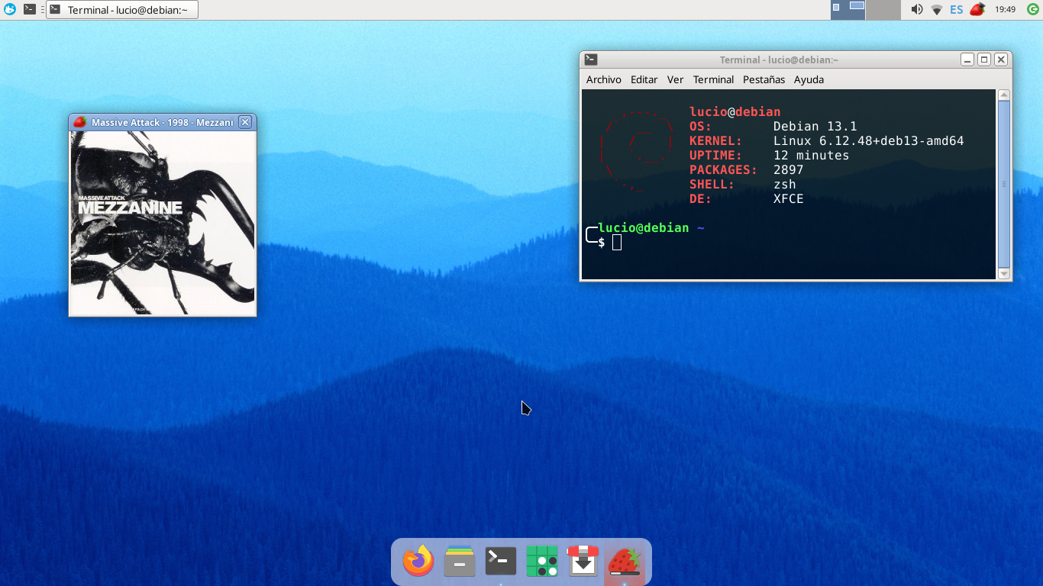Select the Terminal - lucio@debian:~ taskbar button
Viewport: 1043px width, 586px height.
pos(122,10)
